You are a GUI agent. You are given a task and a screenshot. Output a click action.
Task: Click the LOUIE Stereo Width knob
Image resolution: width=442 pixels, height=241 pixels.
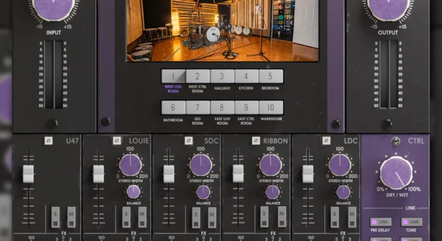pyautogui.click(x=130, y=164)
